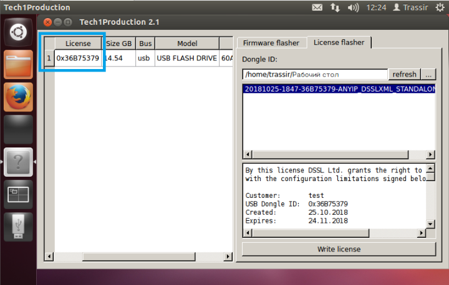The image size is (449, 285).
Task: Open the power session gear menu
Action: click(440, 7)
